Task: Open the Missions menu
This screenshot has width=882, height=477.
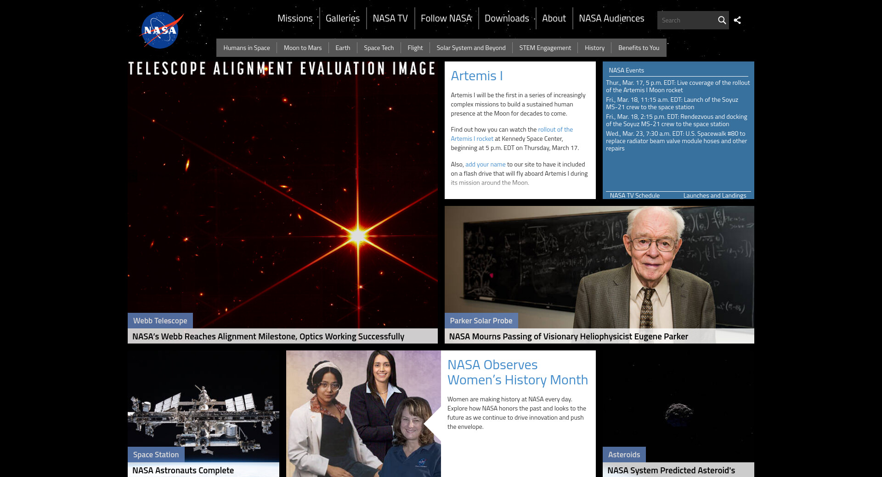Action: point(295,18)
